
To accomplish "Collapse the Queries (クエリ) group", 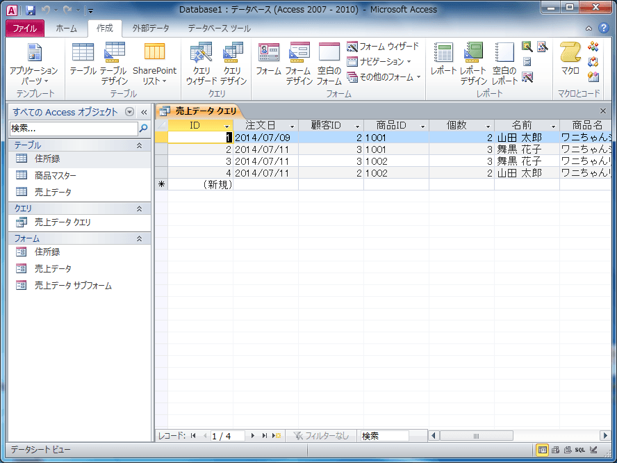I will 139,209.
